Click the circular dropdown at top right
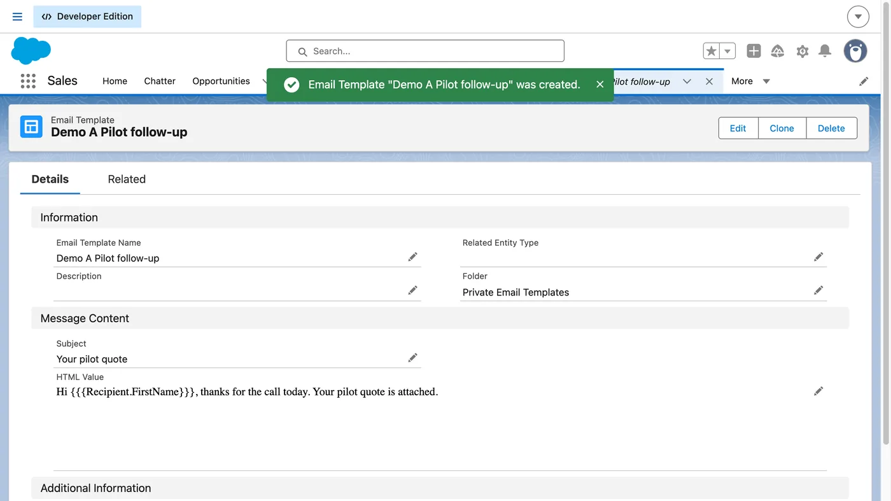Image resolution: width=891 pixels, height=501 pixels. (858, 17)
